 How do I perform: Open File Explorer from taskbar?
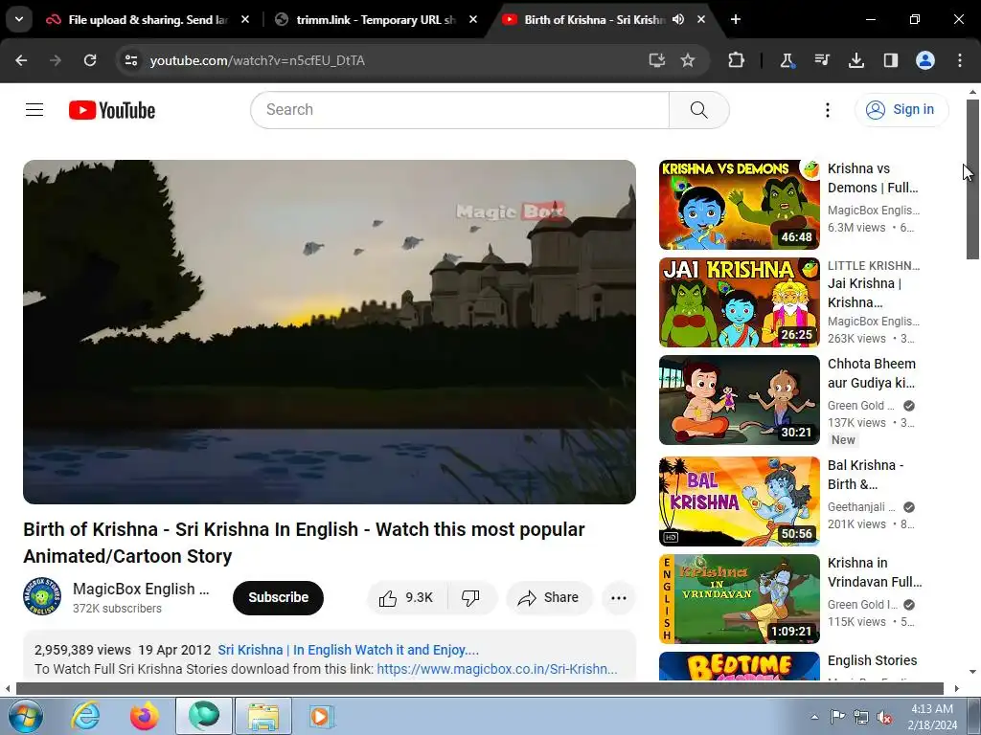coord(263,716)
